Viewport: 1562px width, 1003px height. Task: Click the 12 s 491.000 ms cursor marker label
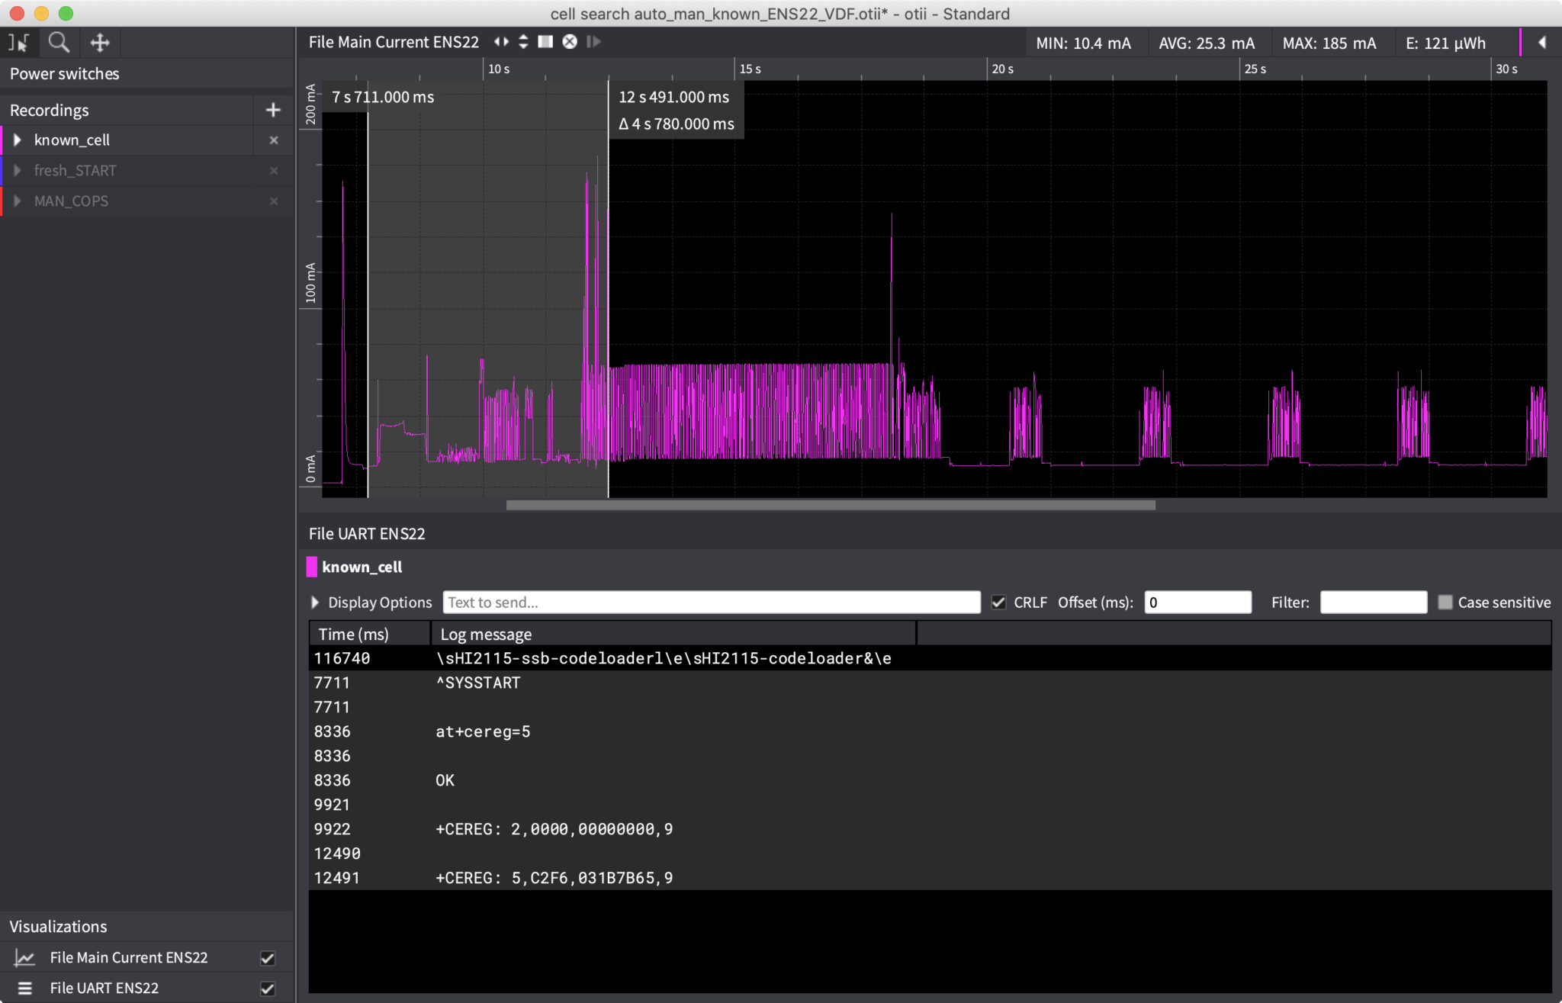pos(674,98)
